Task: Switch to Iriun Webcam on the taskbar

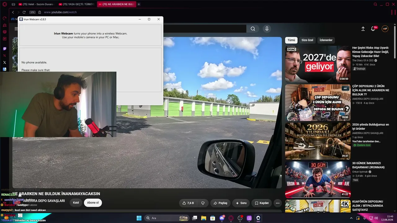Action: coord(258,218)
